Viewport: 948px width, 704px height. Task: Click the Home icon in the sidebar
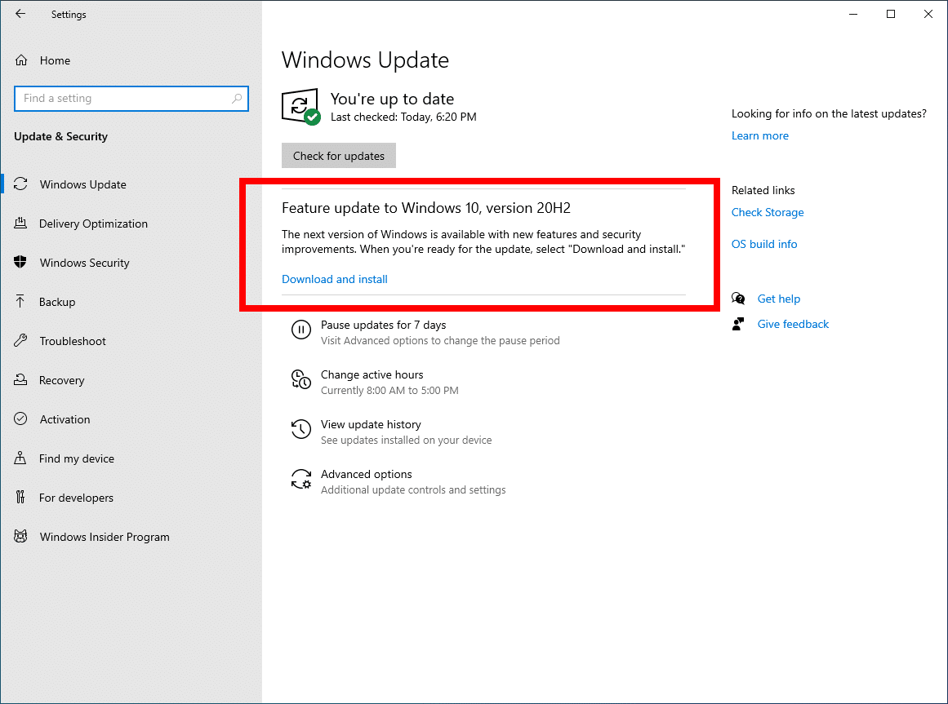[21, 60]
